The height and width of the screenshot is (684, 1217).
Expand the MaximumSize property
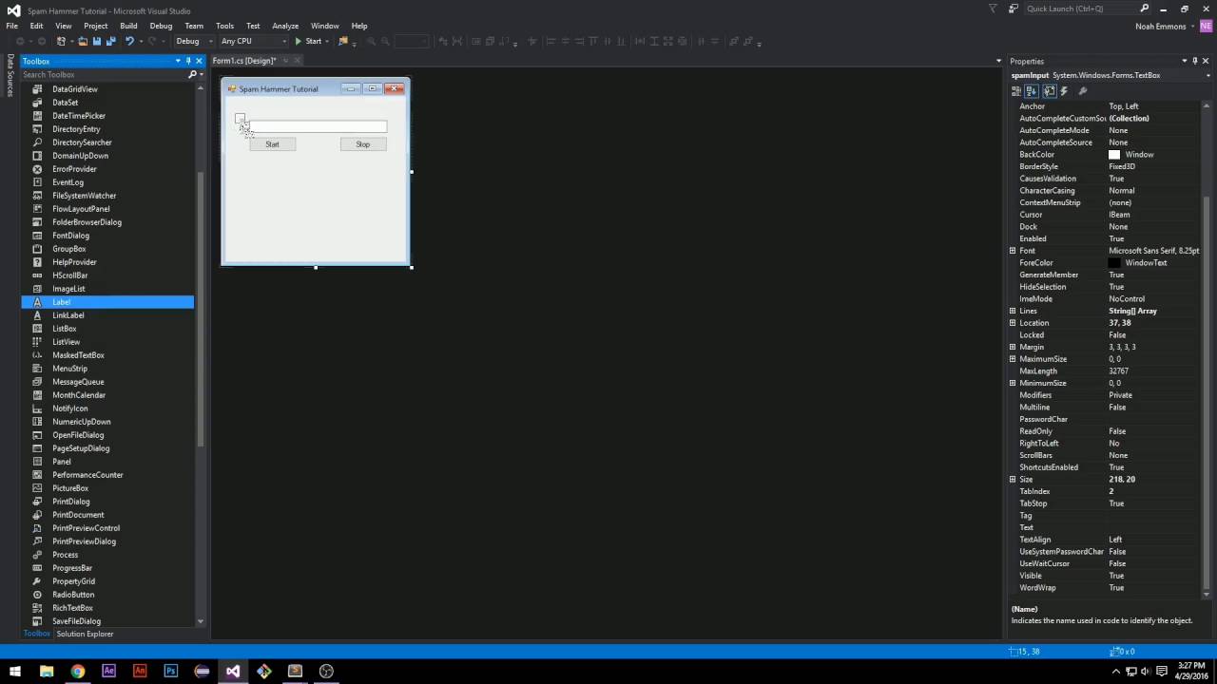click(x=1013, y=359)
